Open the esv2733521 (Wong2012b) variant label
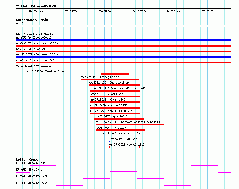The width and height of the screenshot is (239, 189). [34, 66]
